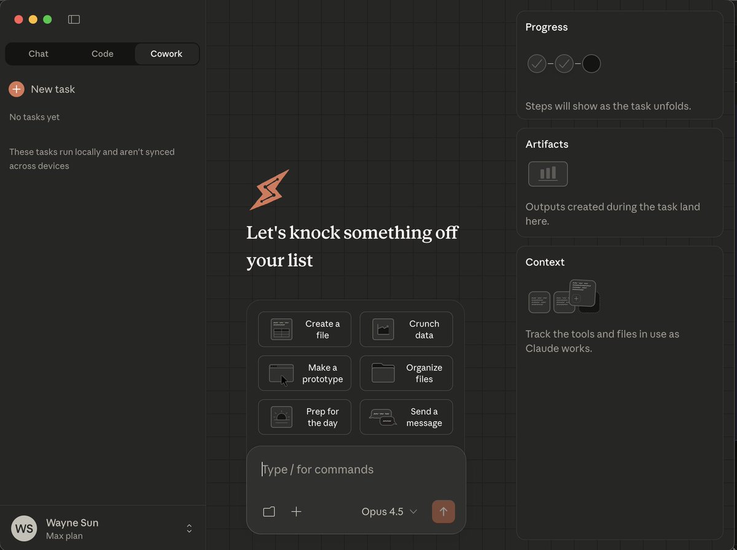Click the Crunch data chart icon
Image resolution: width=737 pixels, height=550 pixels.
(383, 329)
